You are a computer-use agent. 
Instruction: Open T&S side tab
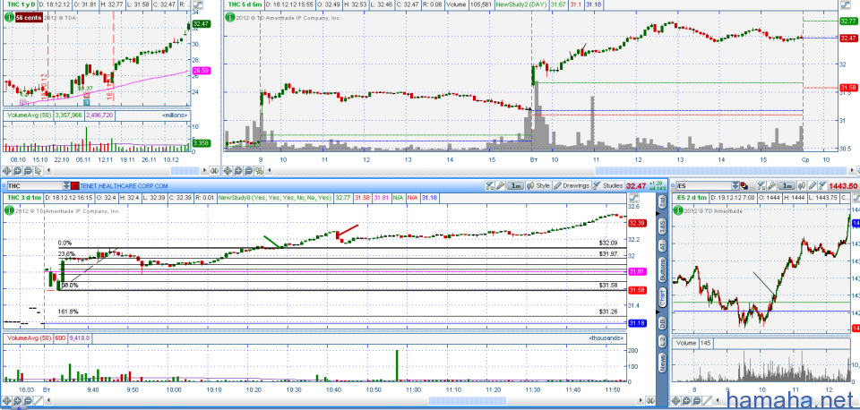(x=663, y=226)
